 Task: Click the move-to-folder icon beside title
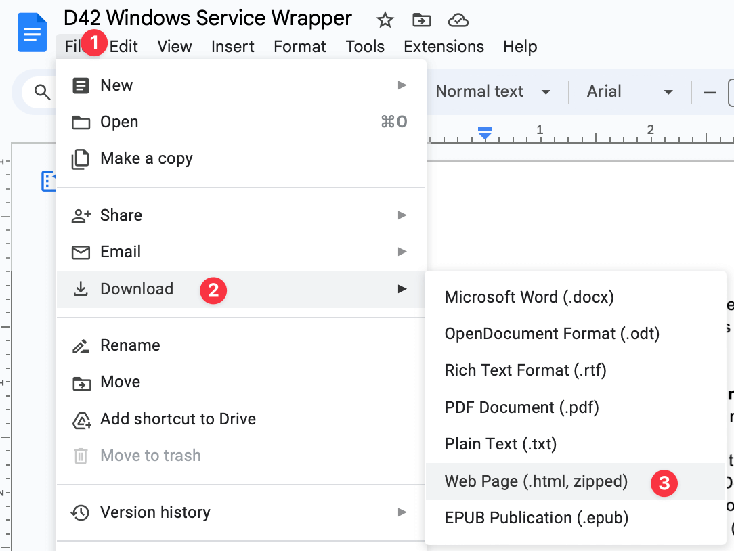[x=421, y=20]
